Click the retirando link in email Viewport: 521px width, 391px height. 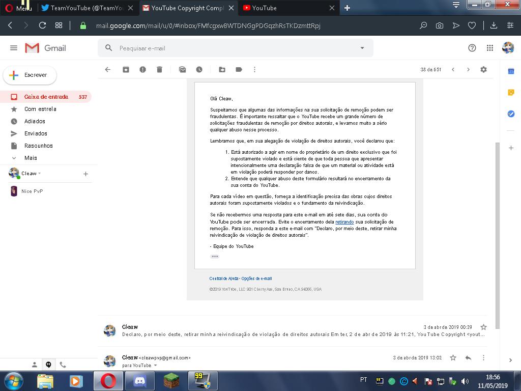[344, 222]
